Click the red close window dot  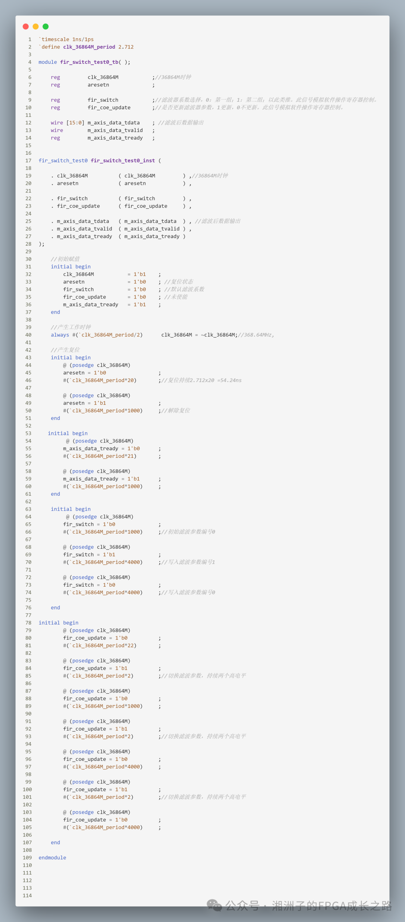(x=26, y=26)
